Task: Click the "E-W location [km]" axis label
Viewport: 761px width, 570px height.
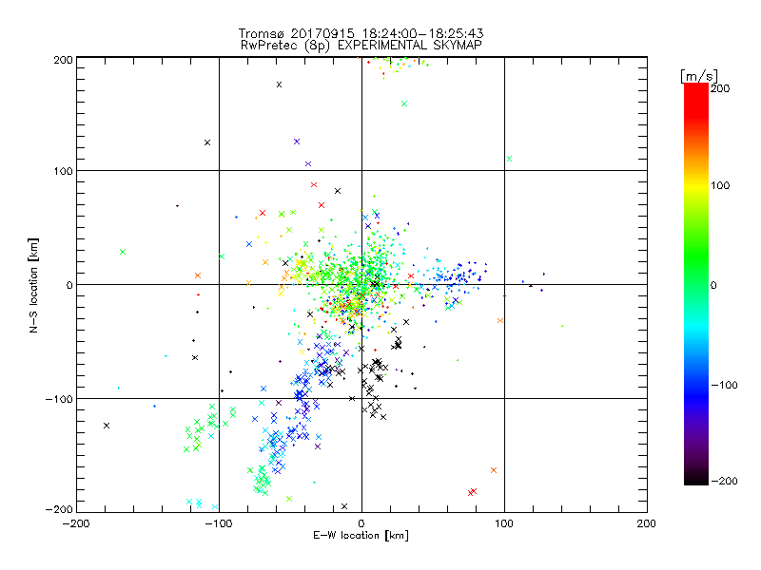Action: click(361, 536)
